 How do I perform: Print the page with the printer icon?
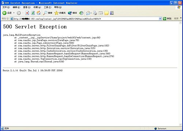[95, 13]
